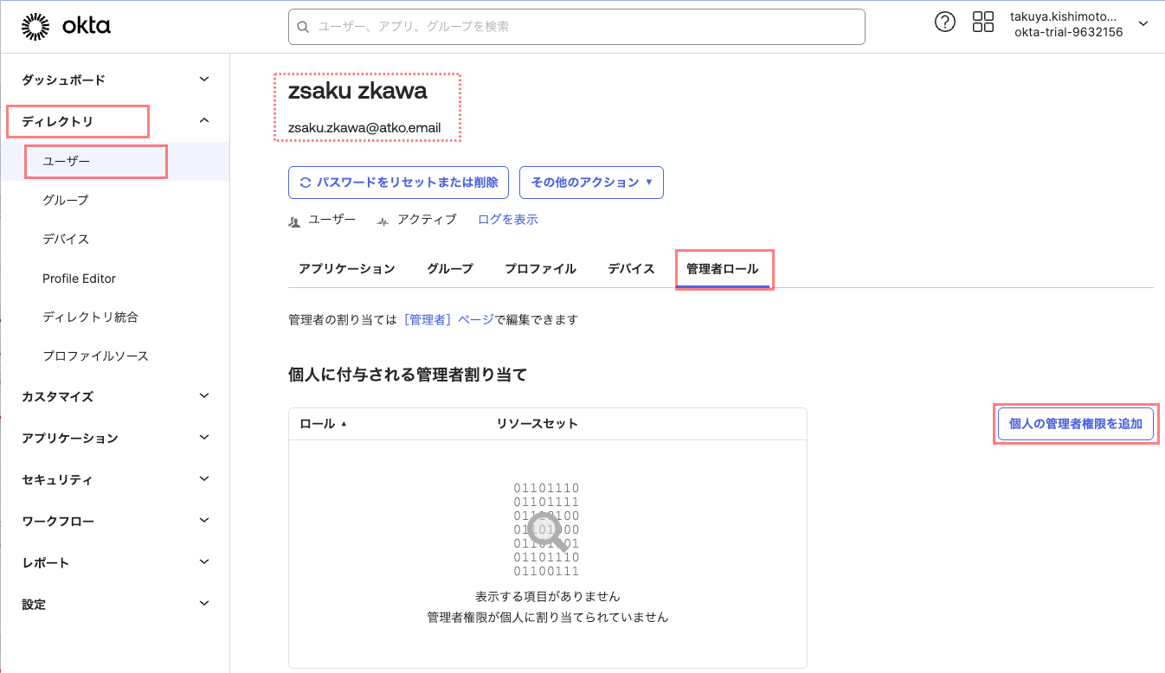Click 個人の管理者権限を追加 button

[x=1075, y=424]
